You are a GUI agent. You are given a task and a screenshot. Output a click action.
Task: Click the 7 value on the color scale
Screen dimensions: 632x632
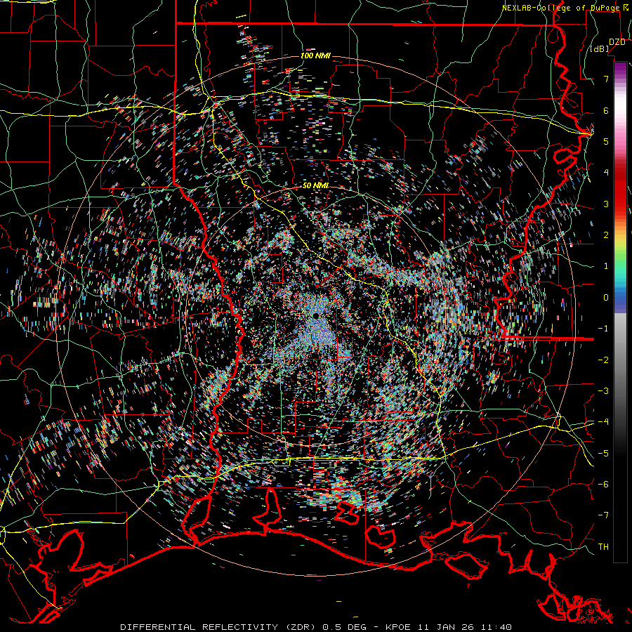pos(606,79)
